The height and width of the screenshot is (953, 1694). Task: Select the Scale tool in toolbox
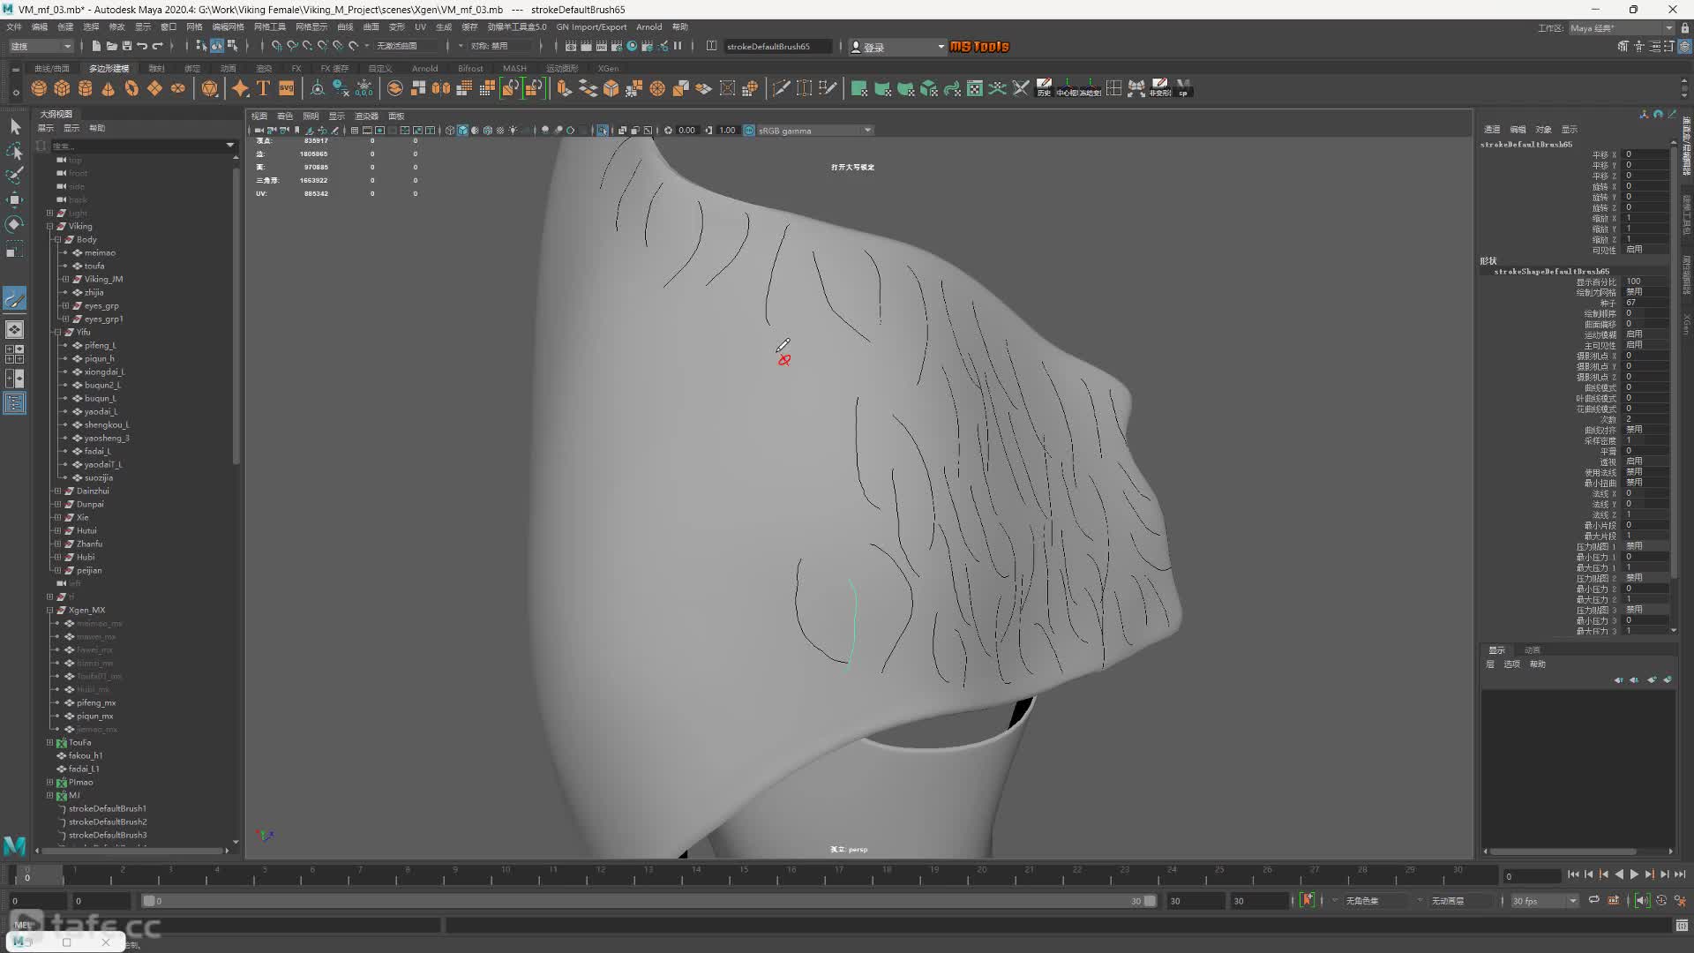coord(15,250)
